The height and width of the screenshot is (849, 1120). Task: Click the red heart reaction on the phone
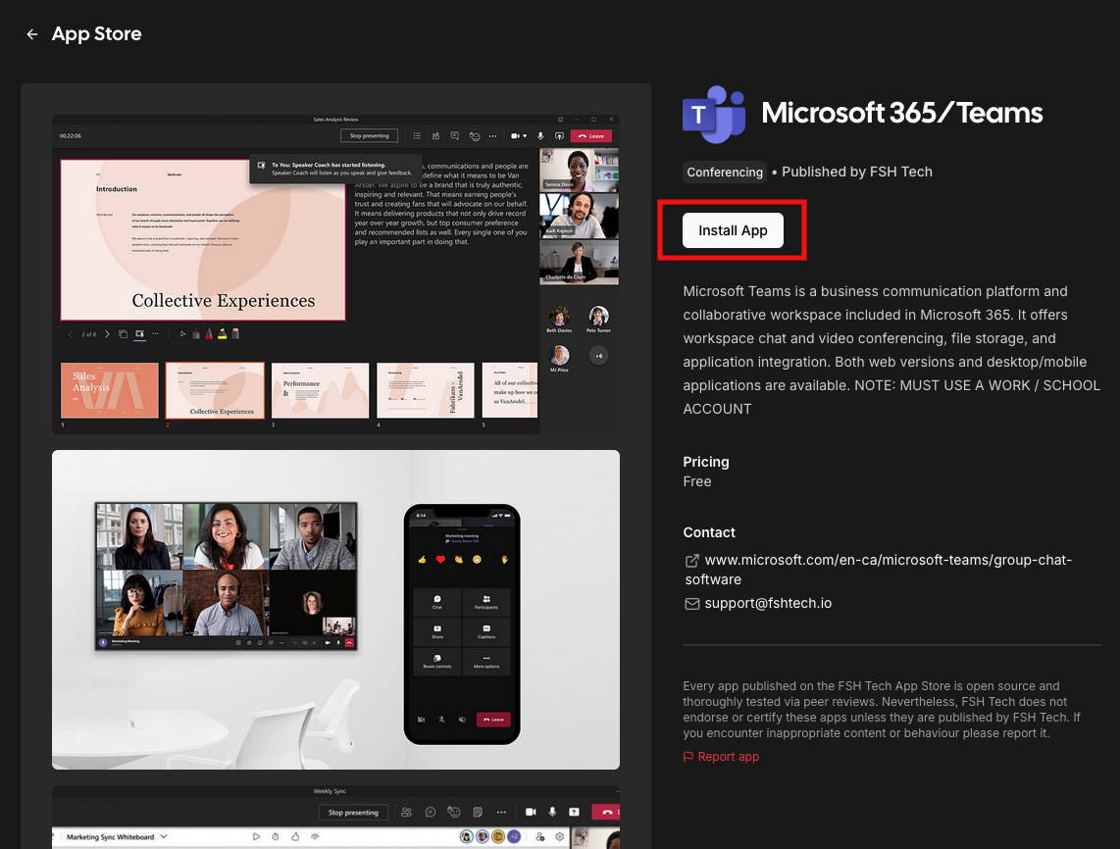[440, 559]
